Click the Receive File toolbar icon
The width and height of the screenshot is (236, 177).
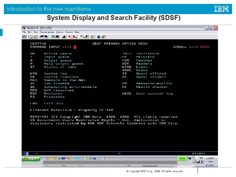[46, 37]
